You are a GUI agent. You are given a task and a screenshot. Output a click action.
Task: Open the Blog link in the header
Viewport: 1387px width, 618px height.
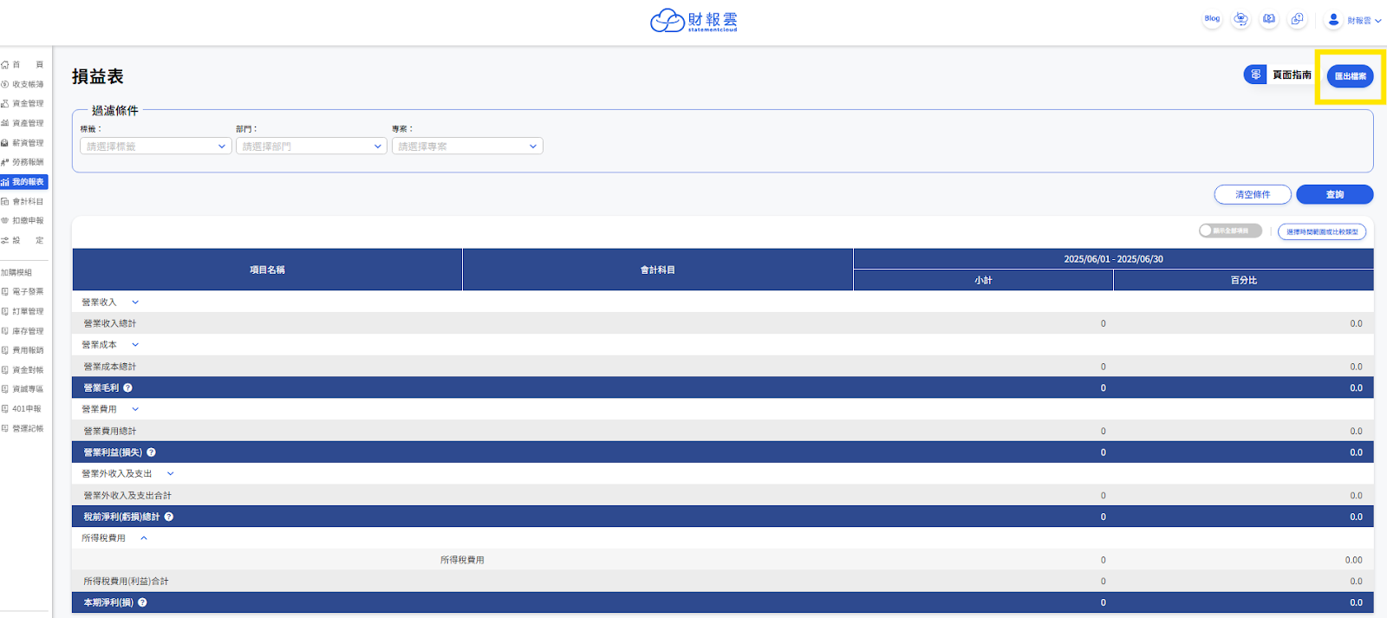tap(1212, 19)
